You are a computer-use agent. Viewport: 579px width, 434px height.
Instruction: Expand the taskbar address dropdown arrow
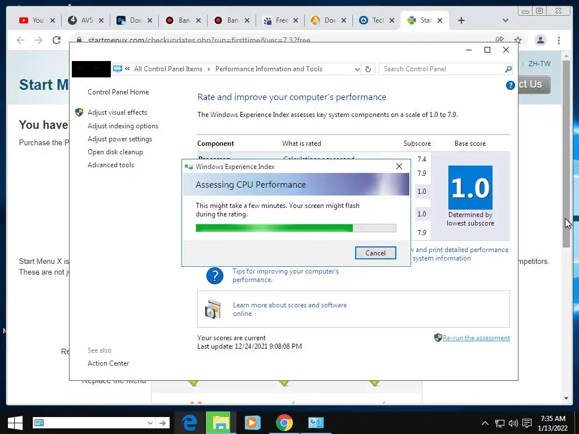(150, 423)
